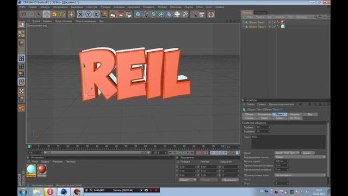Activate the Scale tool
The height and width of the screenshot is (196, 348).
pos(54,15)
